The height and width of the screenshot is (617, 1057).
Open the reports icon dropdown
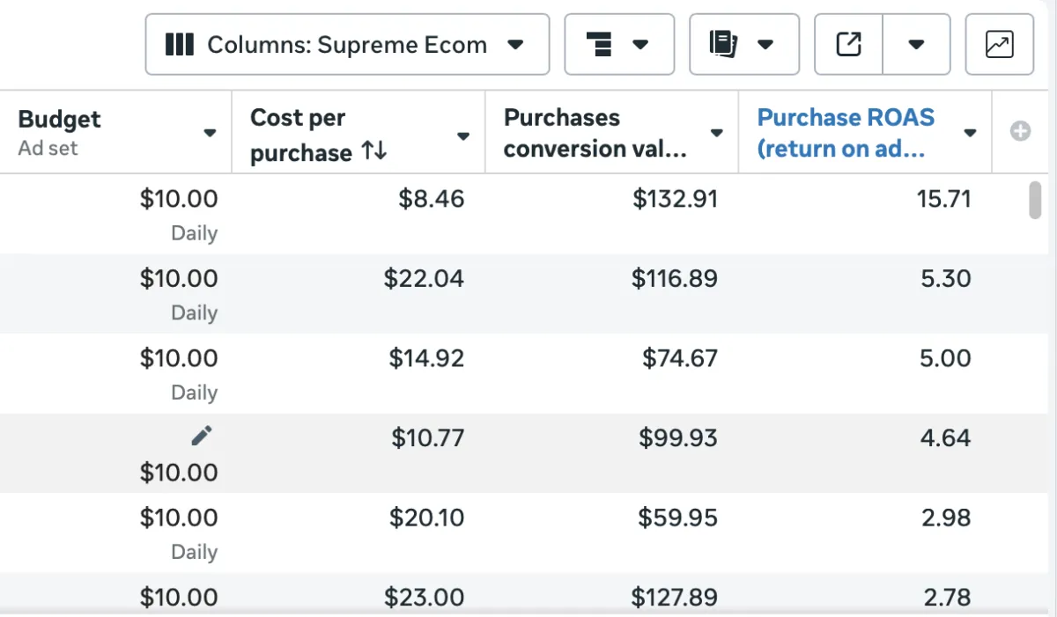click(x=743, y=44)
